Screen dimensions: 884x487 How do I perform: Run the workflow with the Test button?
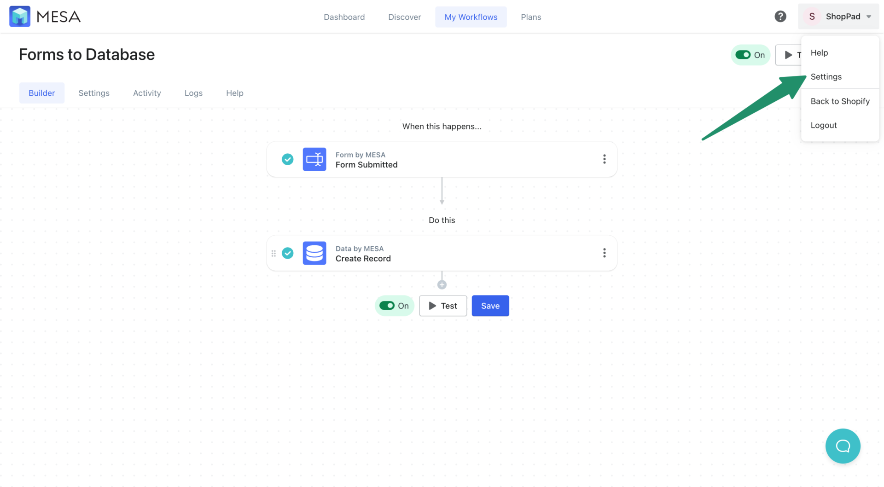[443, 306]
